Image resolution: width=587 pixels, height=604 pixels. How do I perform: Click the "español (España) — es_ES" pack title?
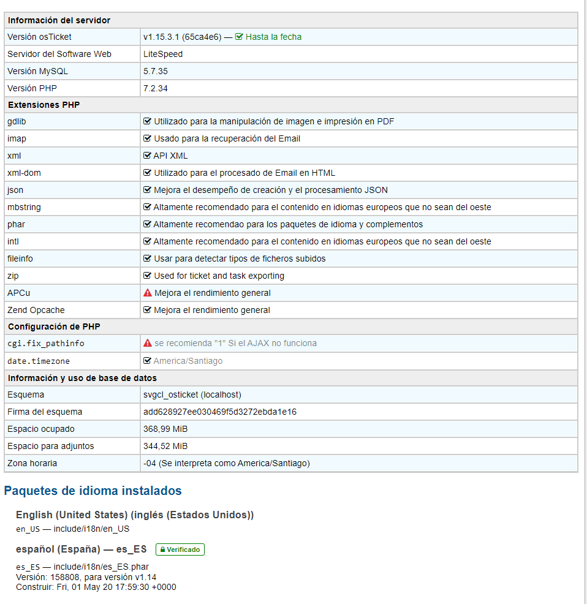click(x=81, y=549)
